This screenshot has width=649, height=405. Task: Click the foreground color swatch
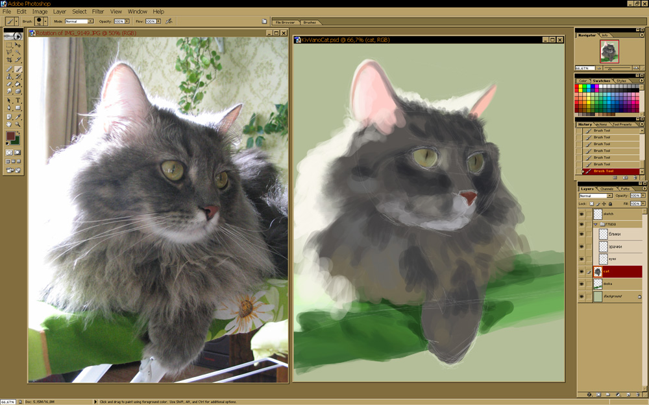coord(10,136)
